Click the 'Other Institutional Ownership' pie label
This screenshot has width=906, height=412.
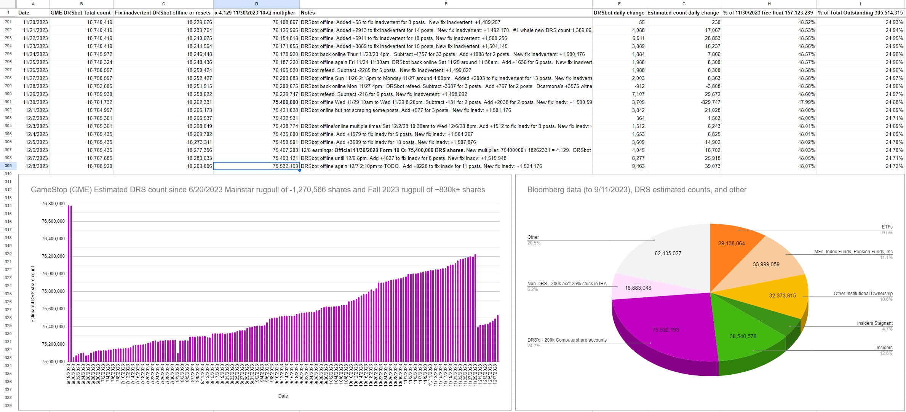(x=863, y=294)
